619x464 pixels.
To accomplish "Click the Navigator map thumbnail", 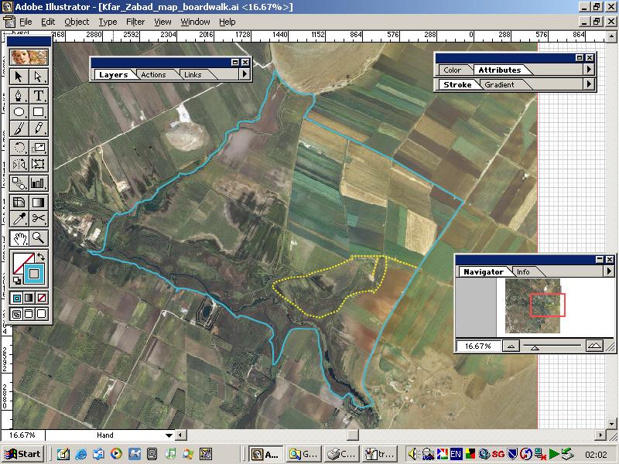I will [x=532, y=305].
